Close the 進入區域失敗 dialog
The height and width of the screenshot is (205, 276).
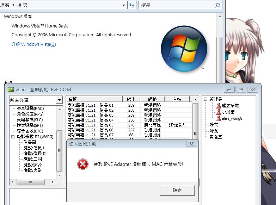(191, 144)
